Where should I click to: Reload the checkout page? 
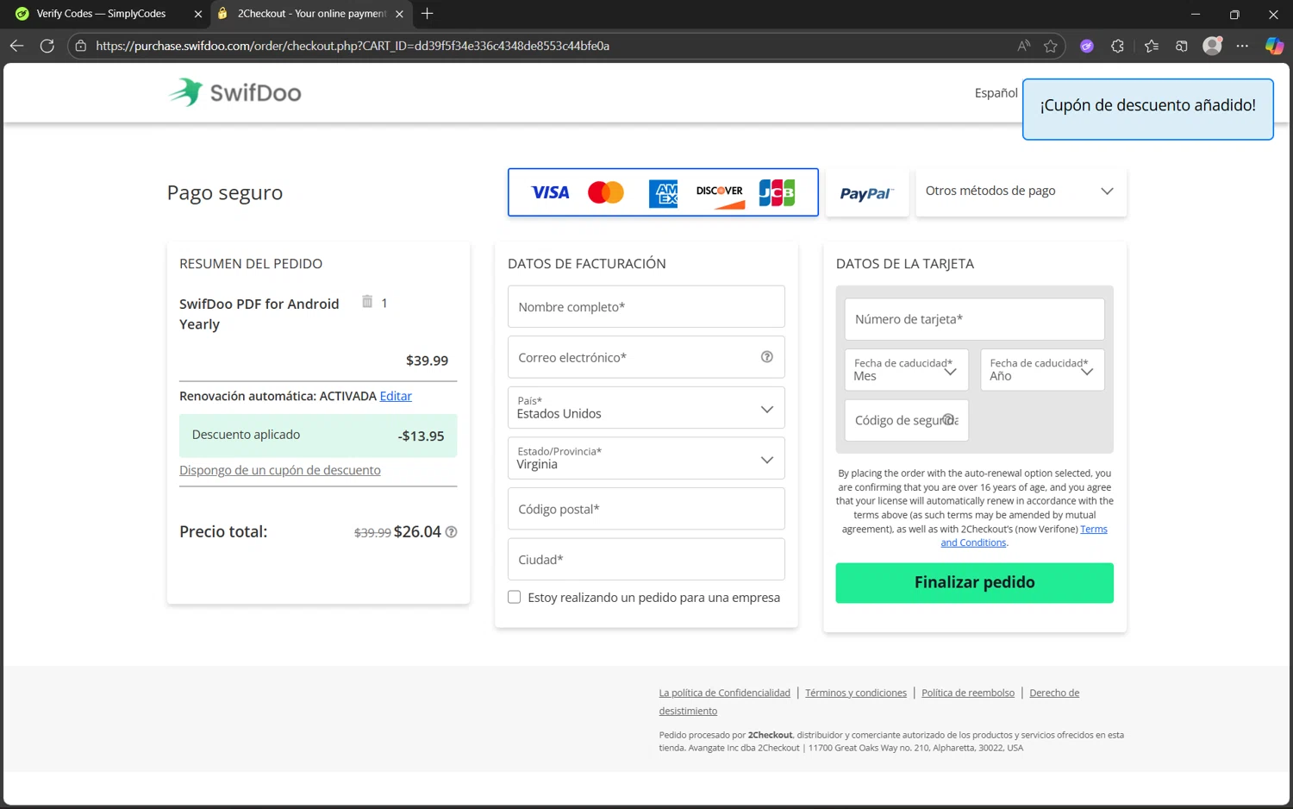coord(47,46)
